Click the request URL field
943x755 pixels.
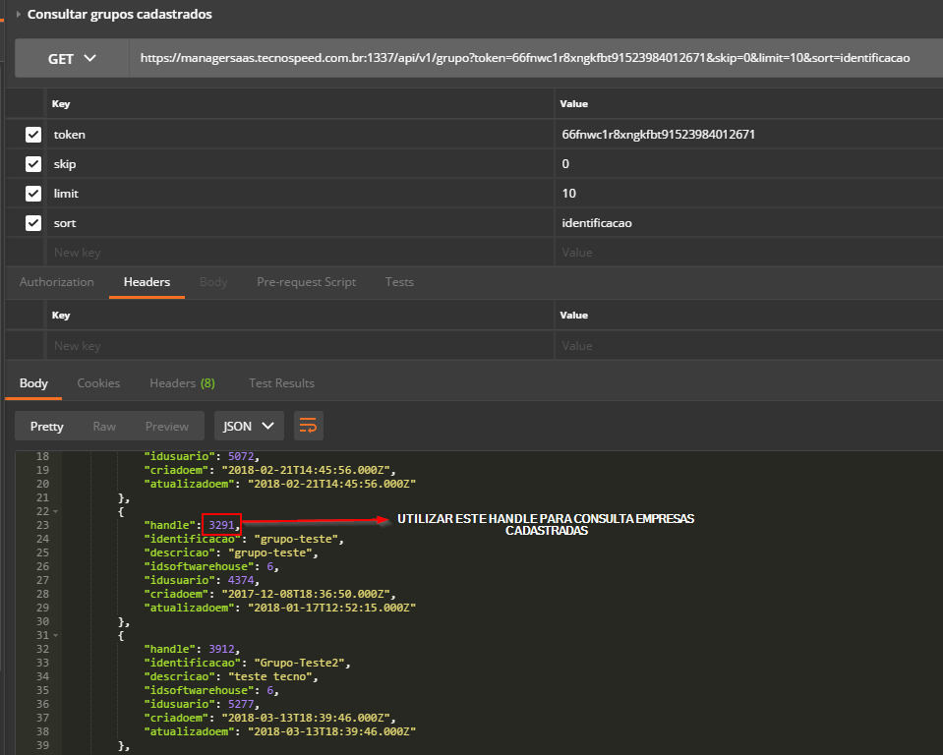(x=525, y=59)
